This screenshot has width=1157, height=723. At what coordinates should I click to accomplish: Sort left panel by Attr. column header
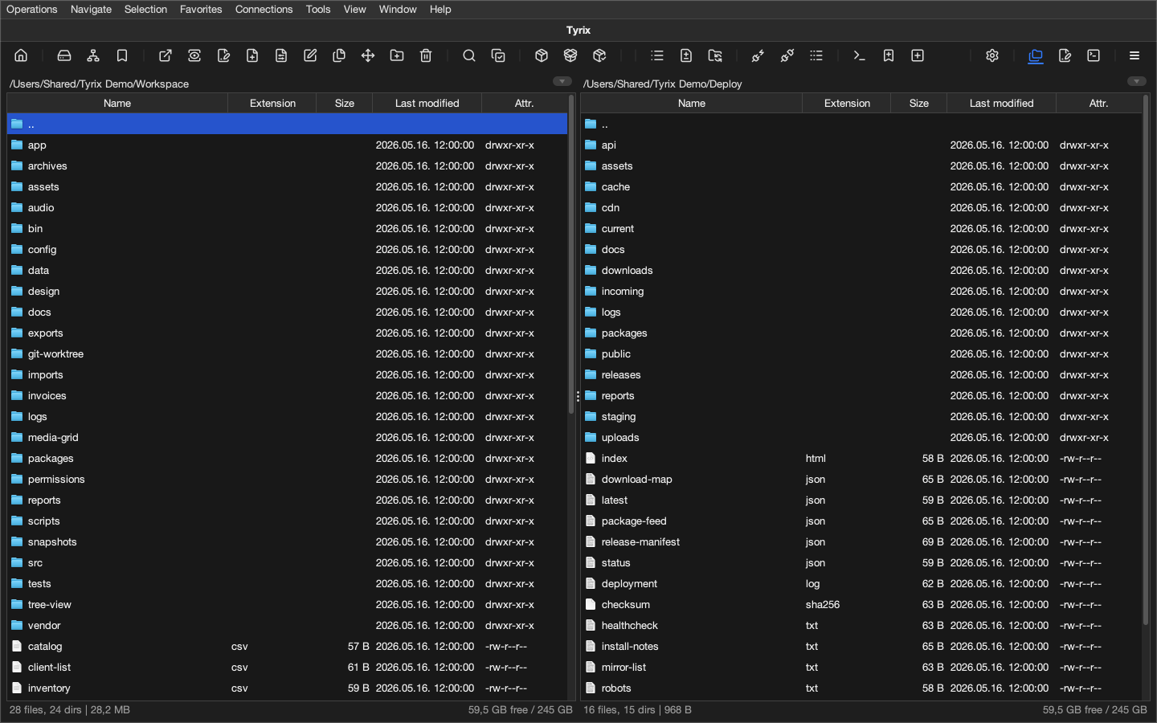[x=525, y=103]
